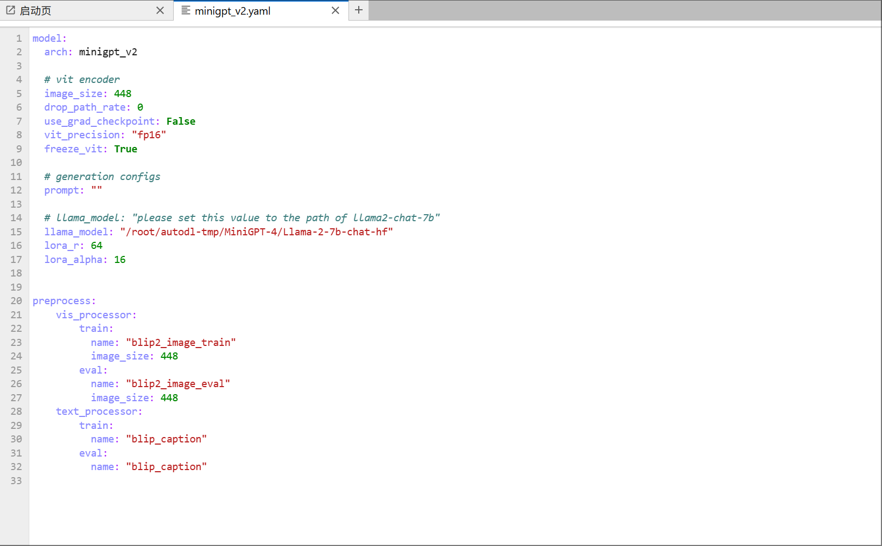The width and height of the screenshot is (882, 546).
Task: Click the preprocess key on line 20
Action: [61, 301]
